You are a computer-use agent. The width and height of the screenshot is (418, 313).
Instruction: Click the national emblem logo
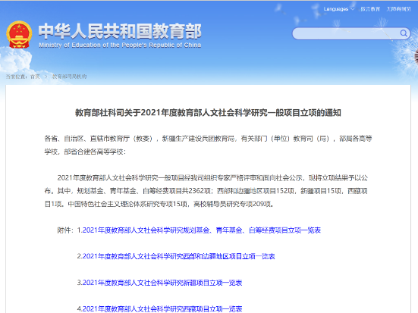click(x=19, y=35)
